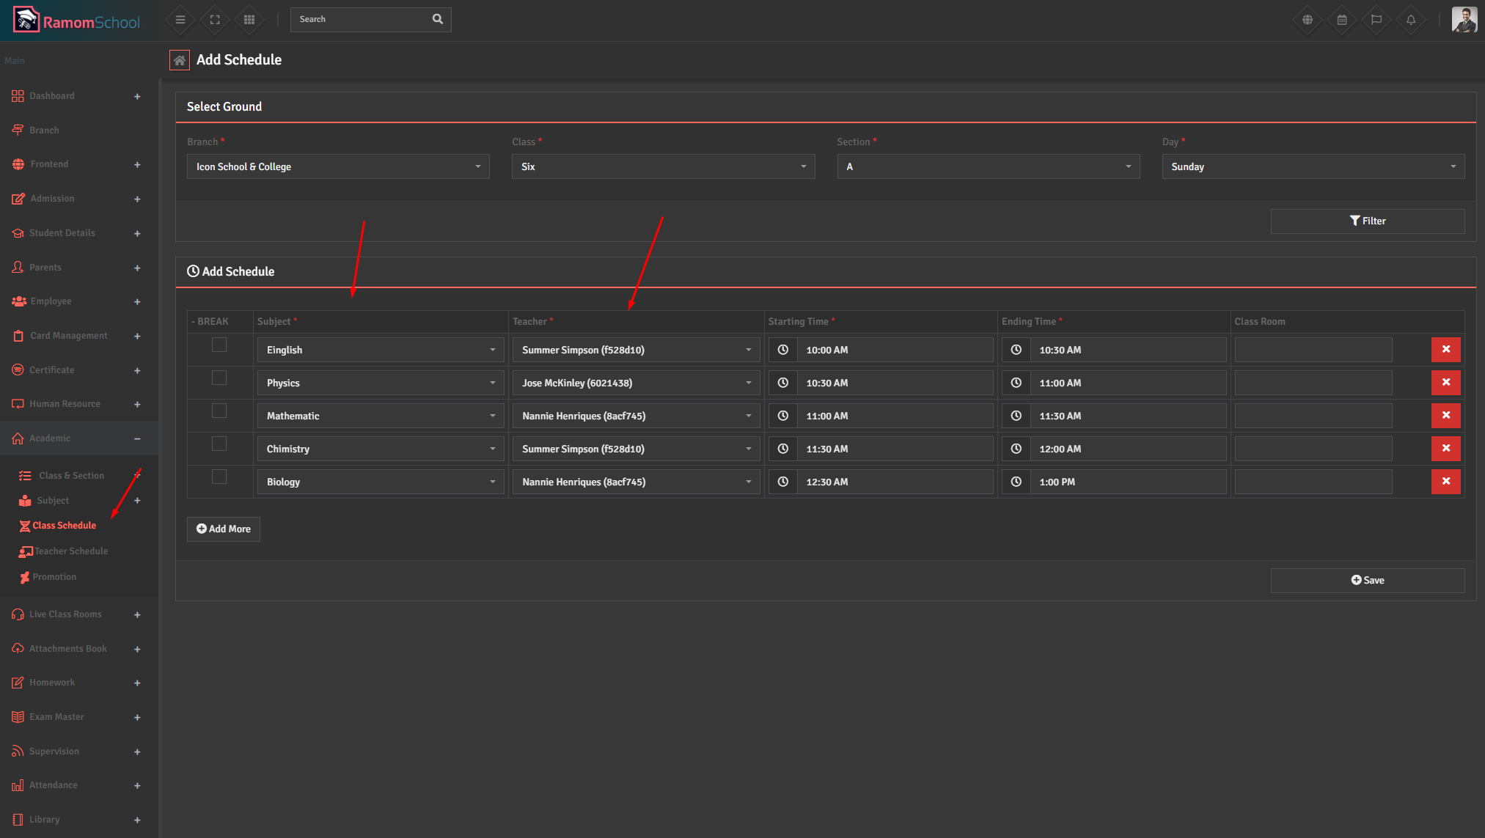Click the fullscreen expand icon
The height and width of the screenshot is (838, 1485).
click(215, 20)
